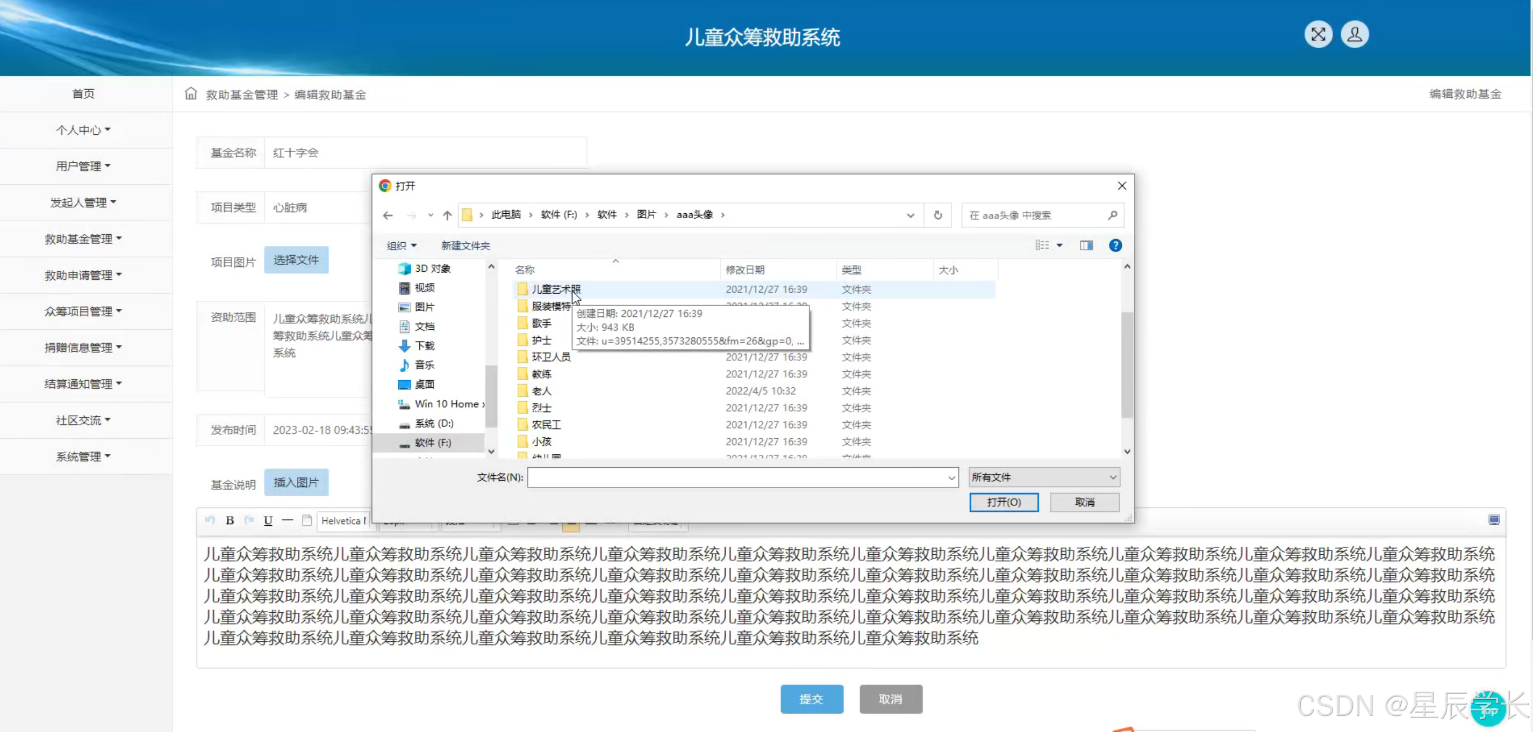Expand the address bar history dropdown
The height and width of the screenshot is (732, 1533).
[910, 215]
